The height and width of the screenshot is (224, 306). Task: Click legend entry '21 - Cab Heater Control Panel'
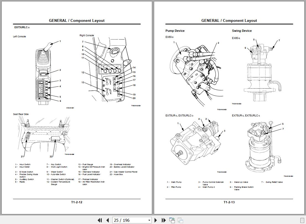(123, 172)
